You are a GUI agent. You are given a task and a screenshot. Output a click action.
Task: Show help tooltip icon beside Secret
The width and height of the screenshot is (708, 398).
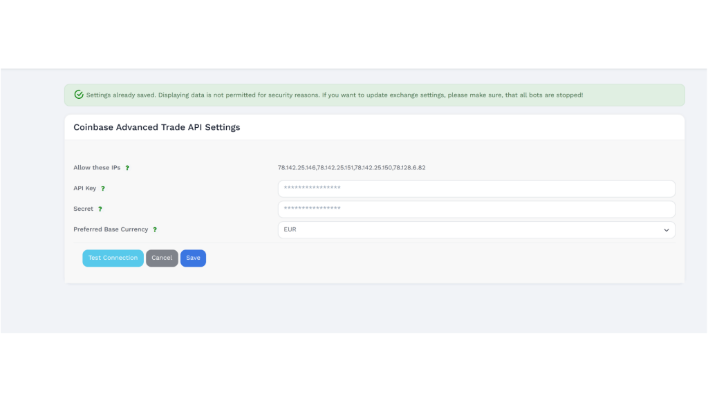[100, 209]
